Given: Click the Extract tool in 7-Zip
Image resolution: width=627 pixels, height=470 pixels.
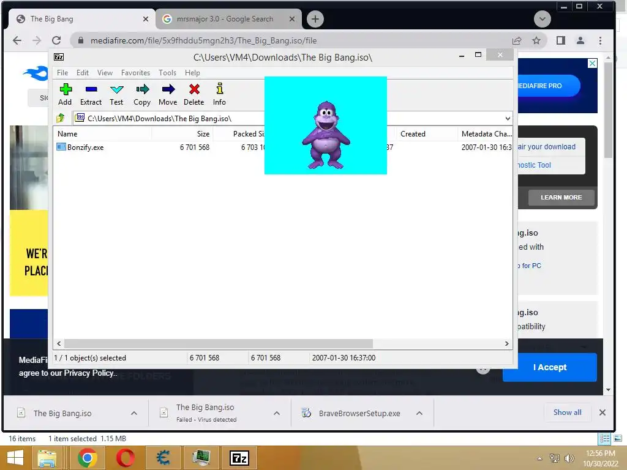Looking at the screenshot, I should click(x=91, y=94).
